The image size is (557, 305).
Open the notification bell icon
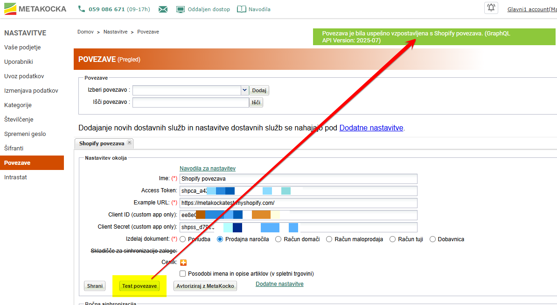(491, 8)
